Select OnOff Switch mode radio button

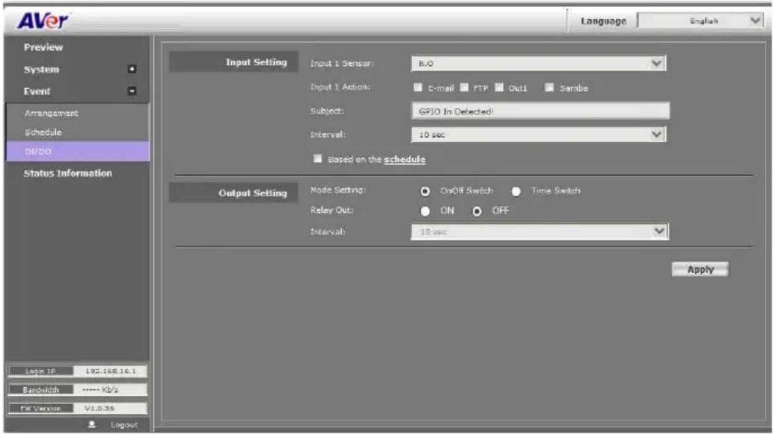coord(424,191)
